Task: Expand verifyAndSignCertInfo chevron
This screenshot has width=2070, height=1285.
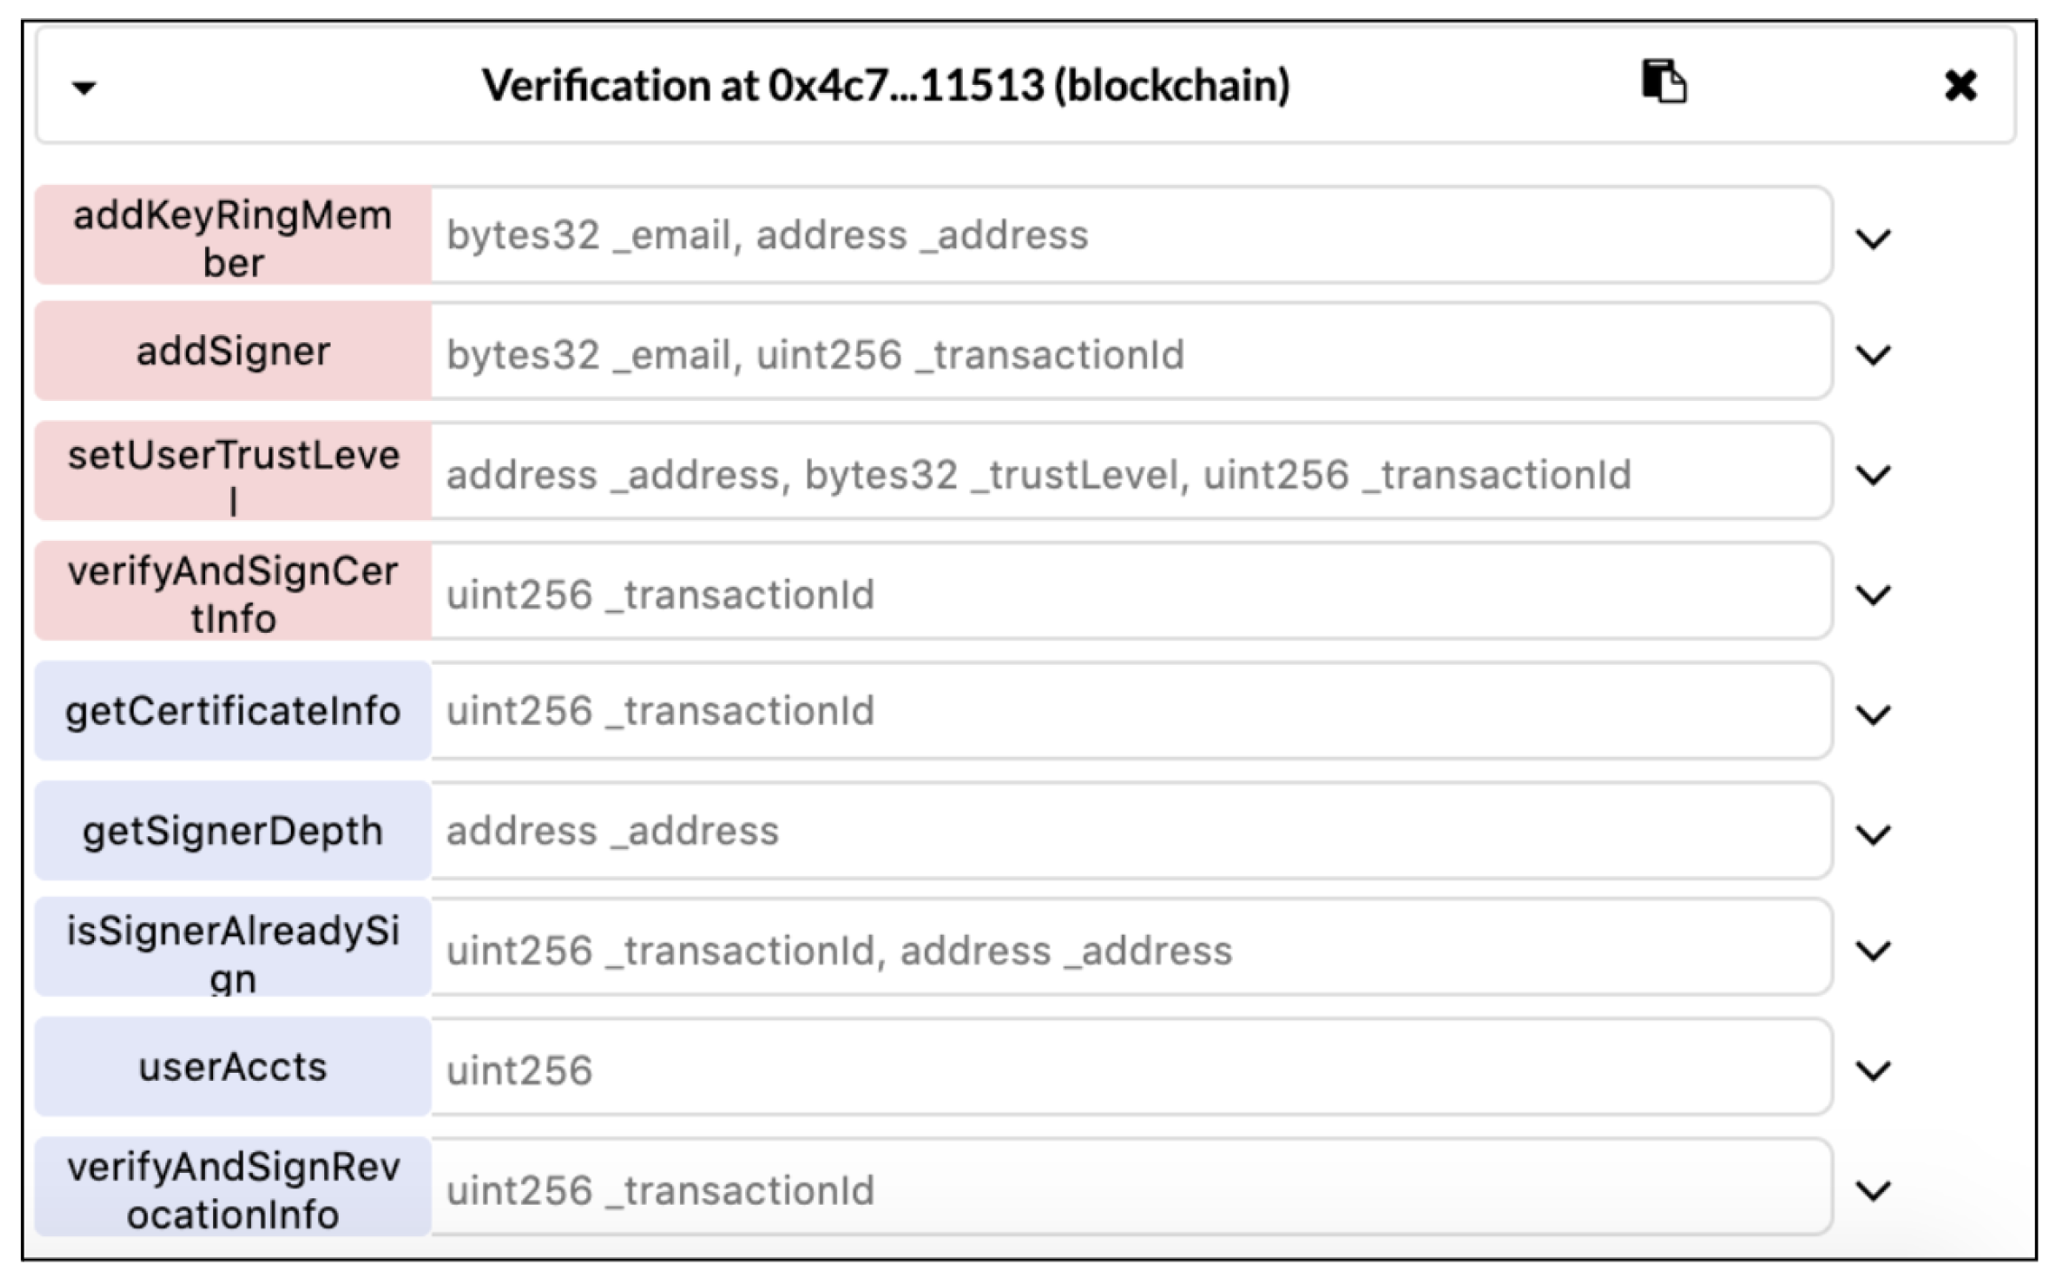Action: click(1873, 595)
